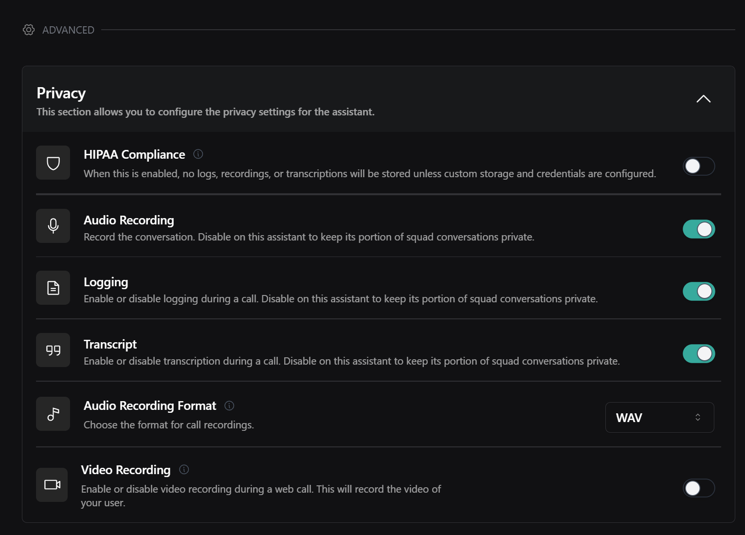Click info icon next to HIPAA Compliance
745x535 pixels.
click(198, 154)
